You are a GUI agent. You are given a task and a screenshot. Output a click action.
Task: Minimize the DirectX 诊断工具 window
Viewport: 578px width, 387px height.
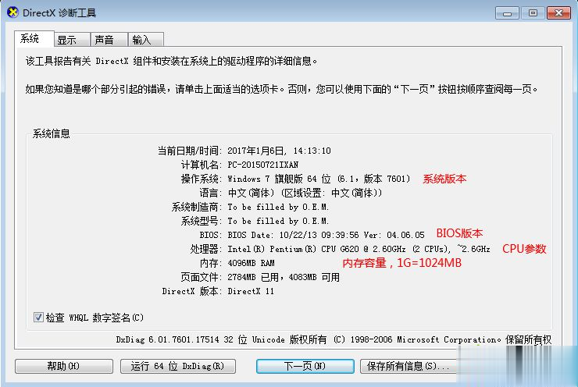point(507,13)
